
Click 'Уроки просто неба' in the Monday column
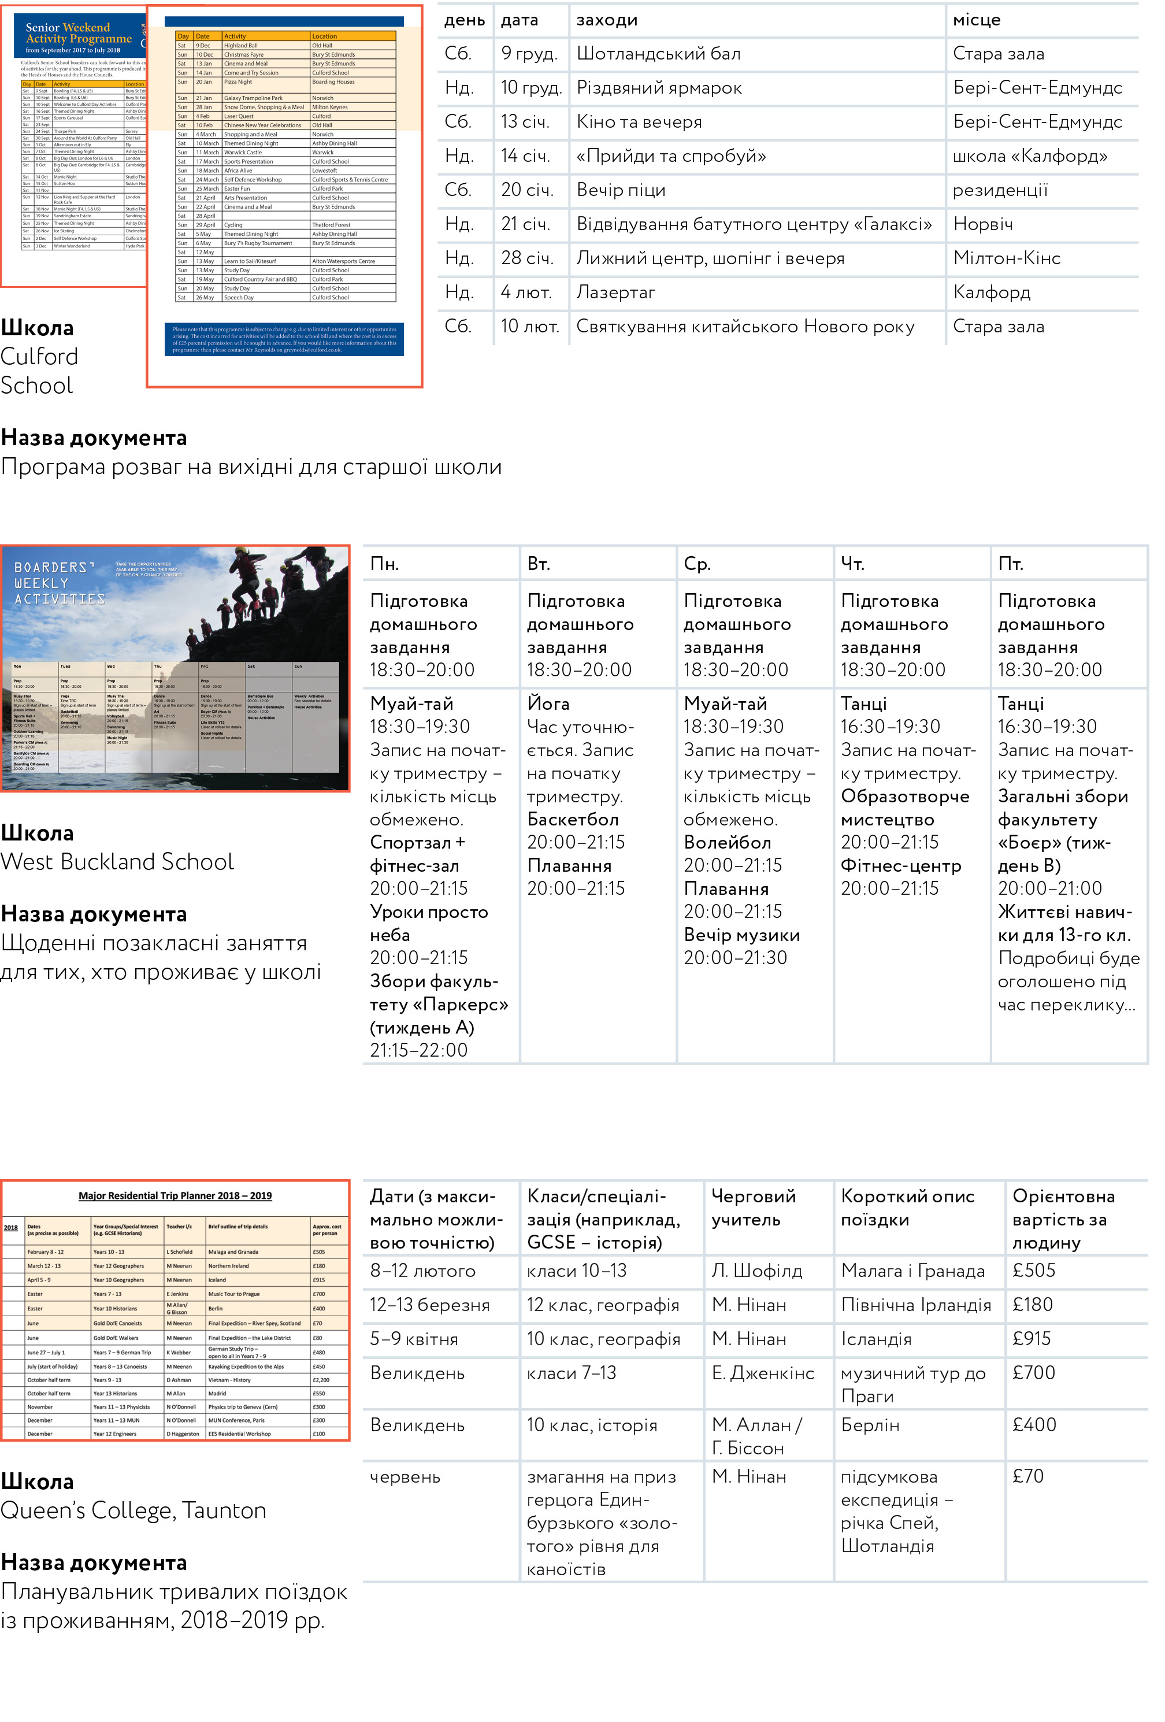click(x=429, y=923)
